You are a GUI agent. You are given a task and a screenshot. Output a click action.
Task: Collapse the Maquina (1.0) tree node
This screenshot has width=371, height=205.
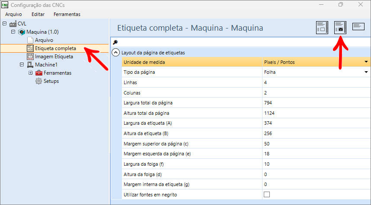[13, 32]
